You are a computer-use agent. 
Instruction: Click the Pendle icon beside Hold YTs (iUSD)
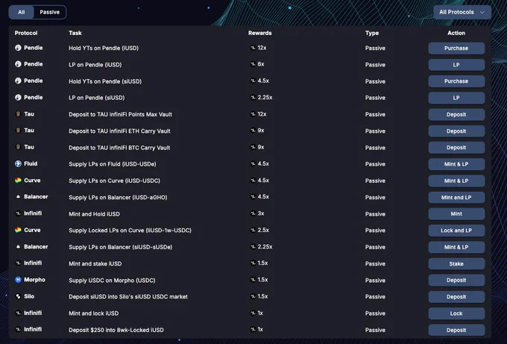point(18,48)
